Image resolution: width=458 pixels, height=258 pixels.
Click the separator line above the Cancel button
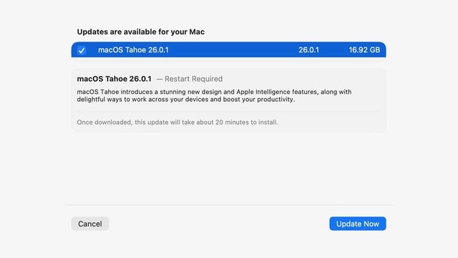[x=229, y=205]
